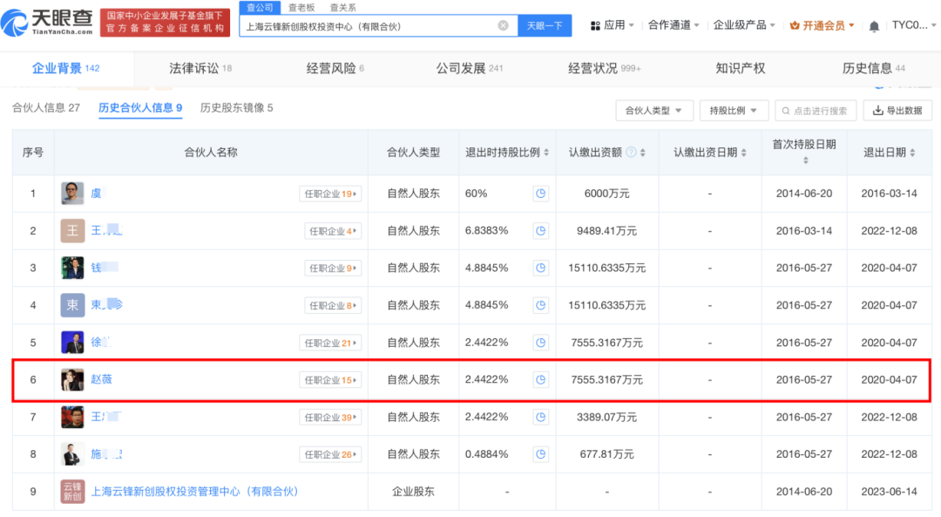This screenshot has height=517, width=941.
Task: Click the help icon next to 认缴出资额
Action: (631, 153)
